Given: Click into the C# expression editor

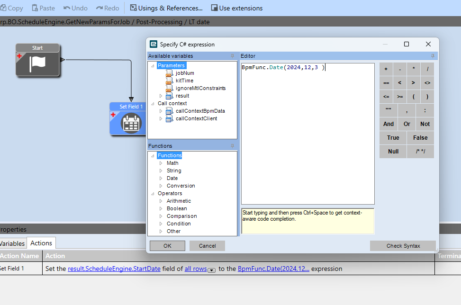Looking at the screenshot, I should point(308,134).
